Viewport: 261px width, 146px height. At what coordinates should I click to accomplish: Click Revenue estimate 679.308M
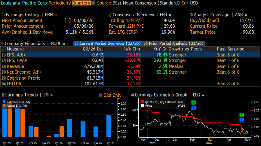coord(94,66)
